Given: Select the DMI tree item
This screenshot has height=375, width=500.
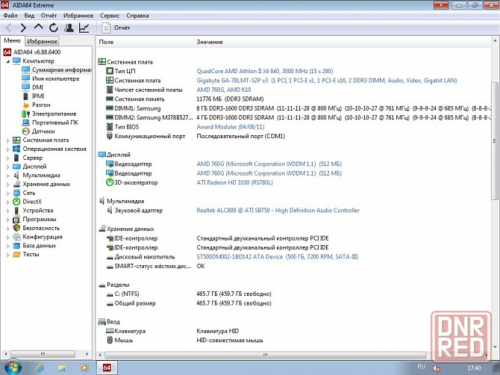Looking at the screenshot, I should pos(37,87).
